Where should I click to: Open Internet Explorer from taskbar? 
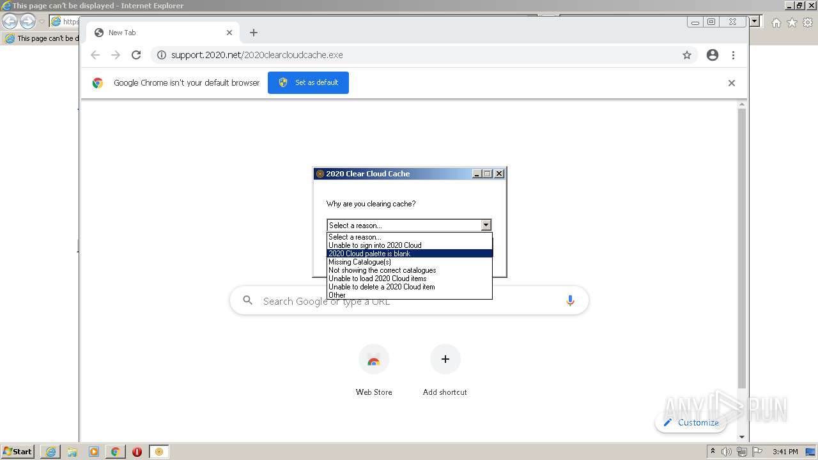click(x=50, y=452)
